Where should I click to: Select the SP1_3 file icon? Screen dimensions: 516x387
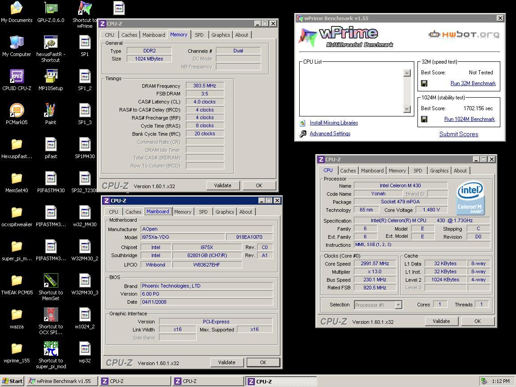coord(85,114)
